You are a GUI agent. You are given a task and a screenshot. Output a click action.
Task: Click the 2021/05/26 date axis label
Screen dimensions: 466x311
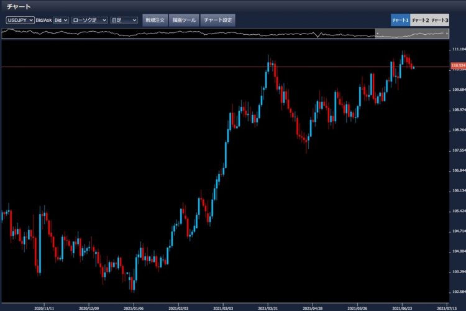tap(357, 309)
